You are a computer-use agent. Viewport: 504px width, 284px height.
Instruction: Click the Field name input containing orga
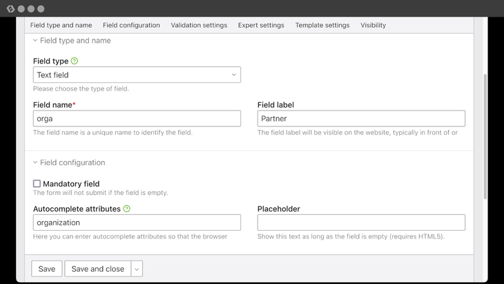pos(137,119)
